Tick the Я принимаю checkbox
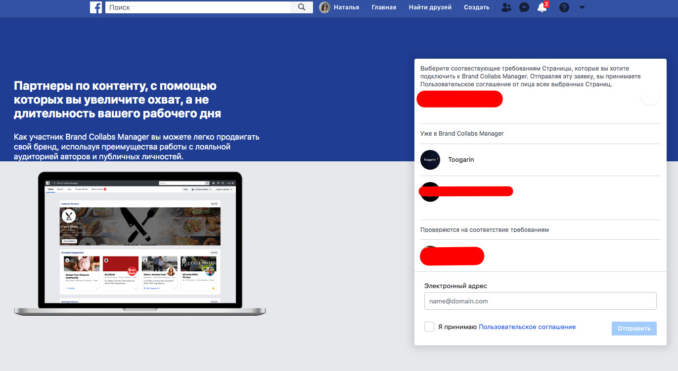 [429, 327]
